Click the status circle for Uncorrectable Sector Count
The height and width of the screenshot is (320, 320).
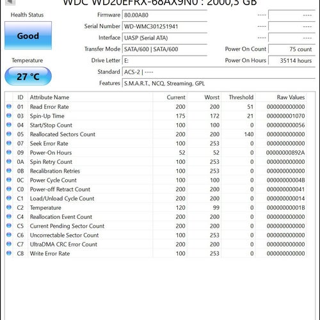(9, 235)
